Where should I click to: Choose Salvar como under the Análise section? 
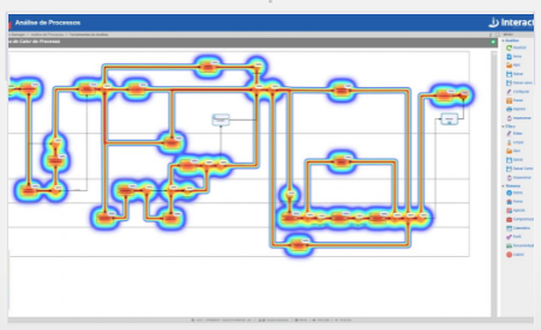click(519, 83)
